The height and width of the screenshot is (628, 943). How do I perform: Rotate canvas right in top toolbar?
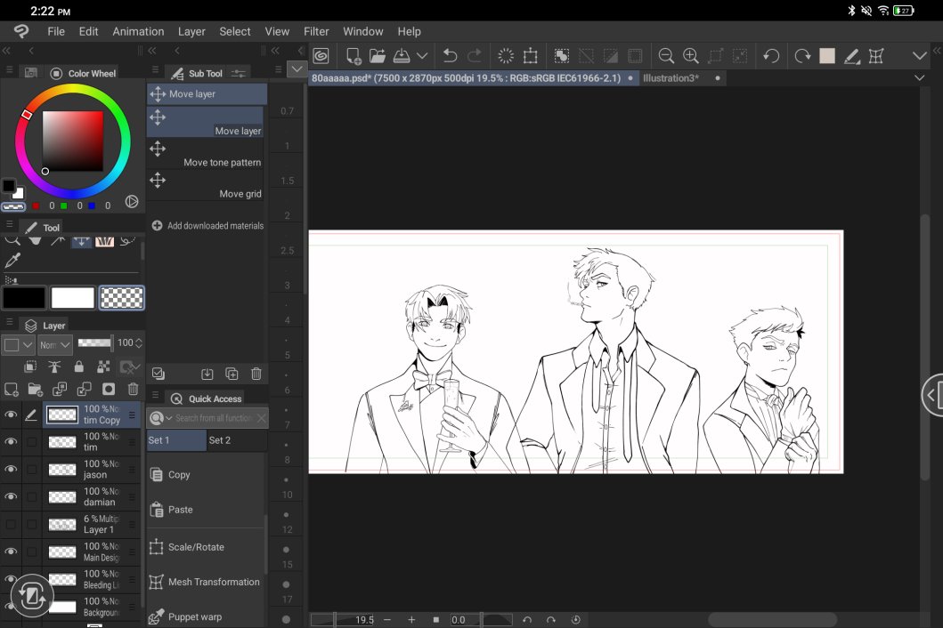802,56
